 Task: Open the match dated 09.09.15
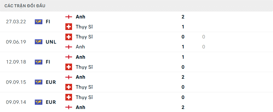click(136, 82)
